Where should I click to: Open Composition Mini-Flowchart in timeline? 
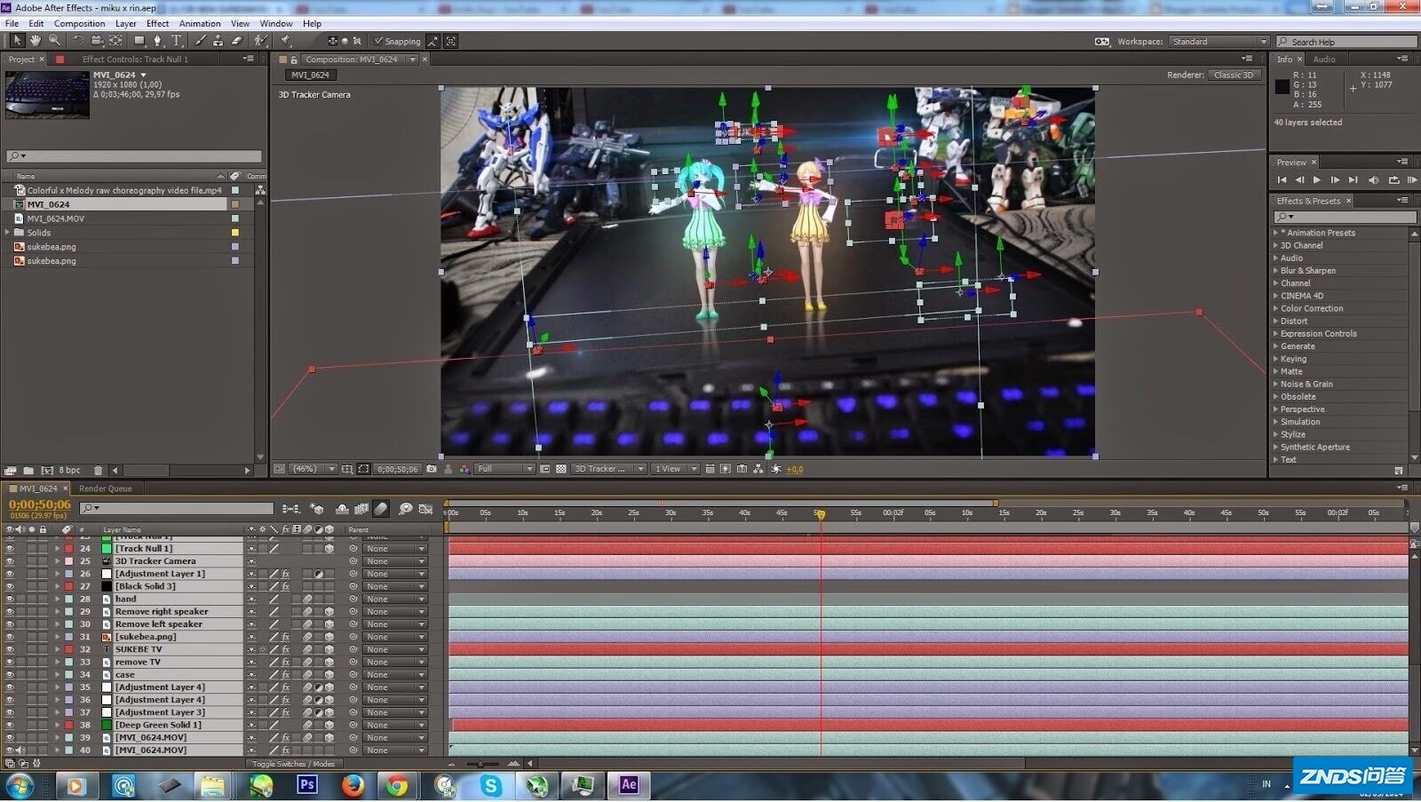(x=291, y=509)
